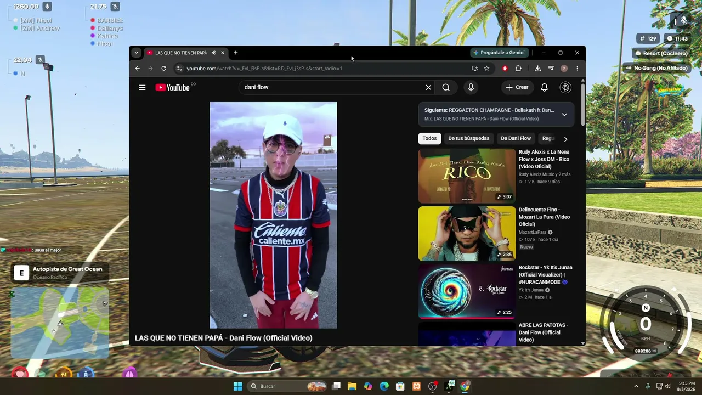Click 'Pregúntale a Gemini' button
The image size is (702, 395).
point(499,53)
